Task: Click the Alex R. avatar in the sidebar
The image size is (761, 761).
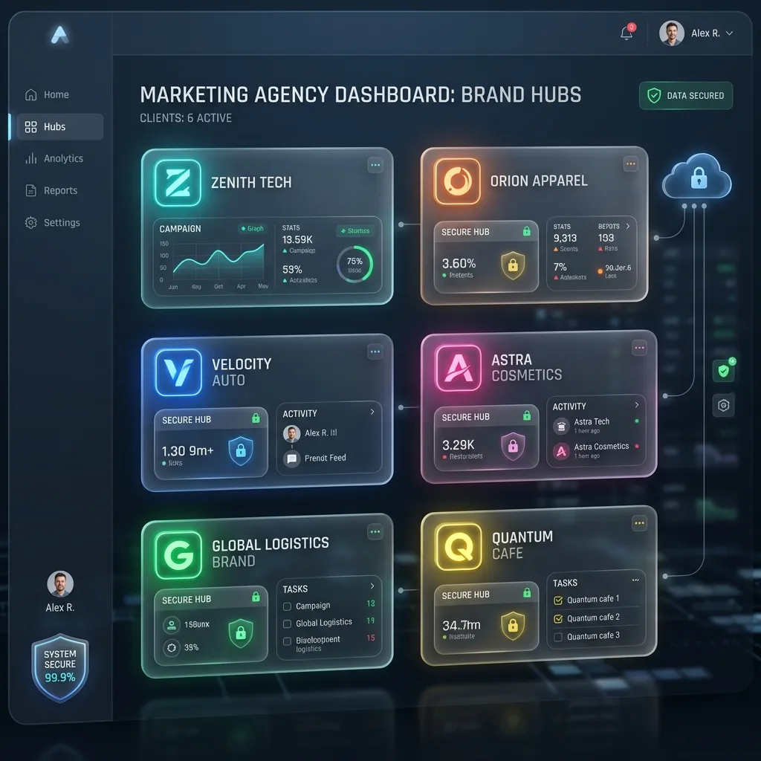Action: (59, 583)
